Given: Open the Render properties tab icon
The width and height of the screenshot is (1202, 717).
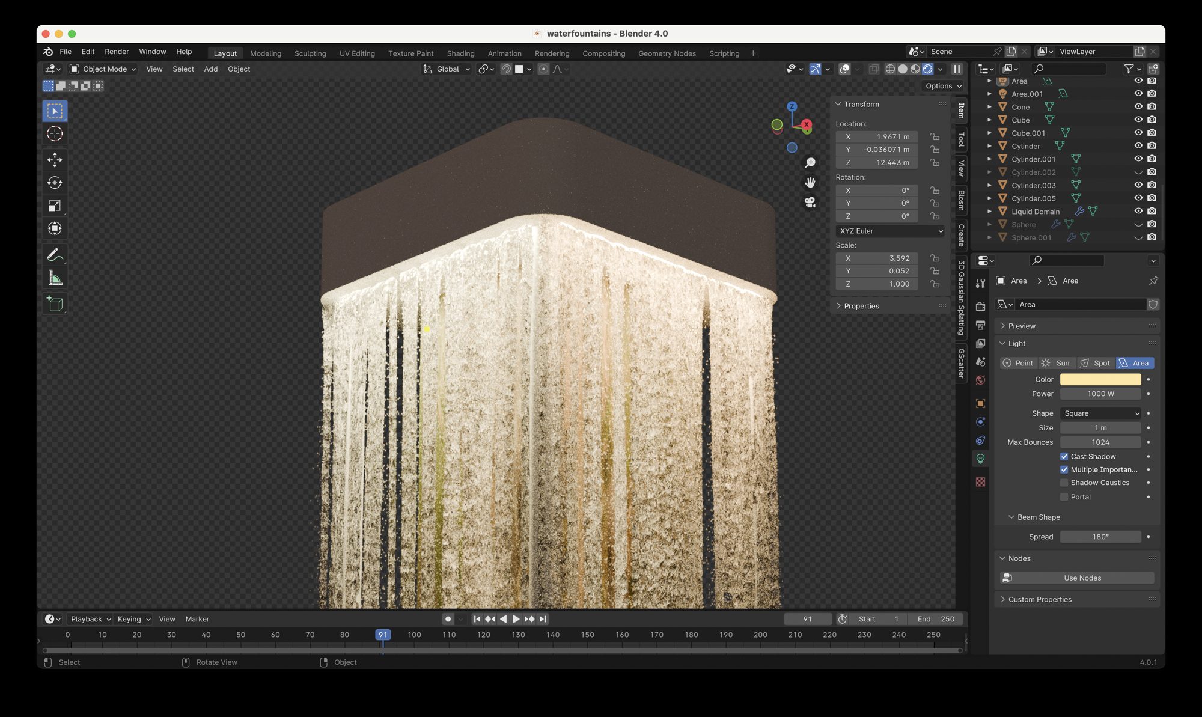Looking at the screenshot, I should coord(980,307).
